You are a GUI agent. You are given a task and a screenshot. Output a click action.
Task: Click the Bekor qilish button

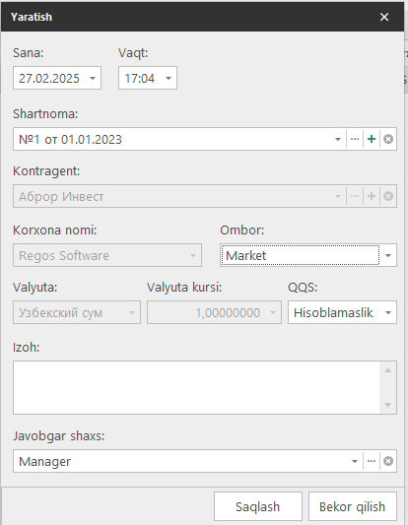353,507
